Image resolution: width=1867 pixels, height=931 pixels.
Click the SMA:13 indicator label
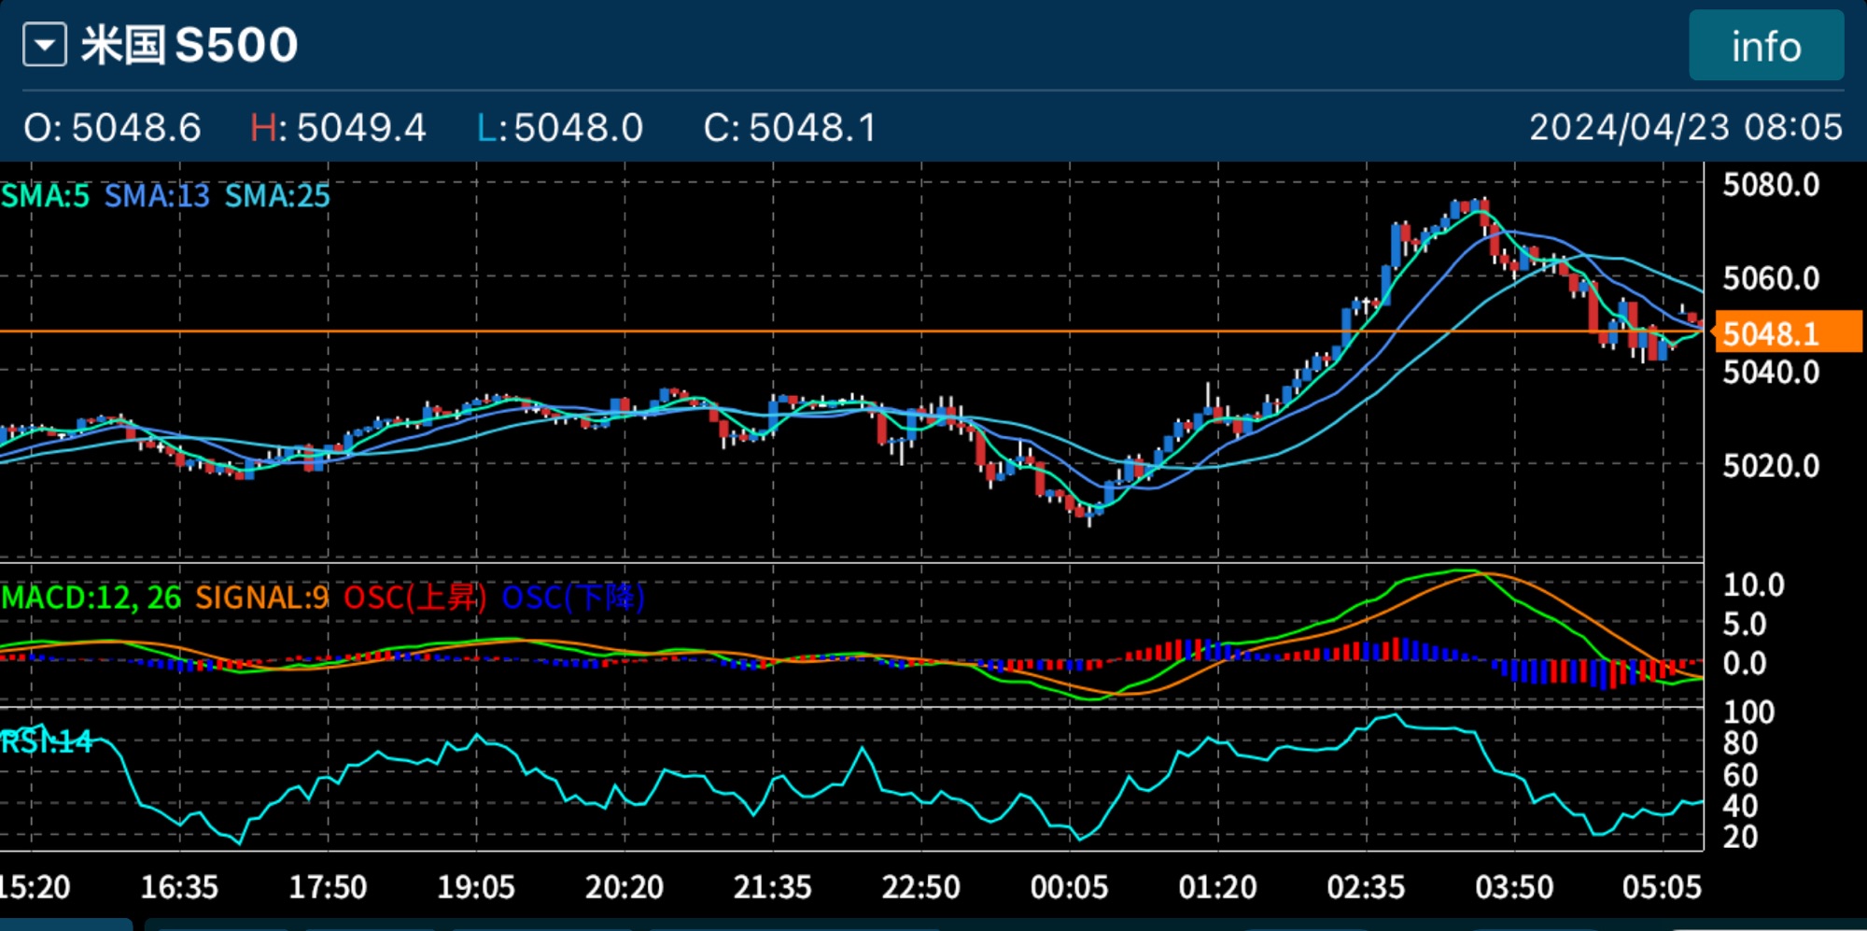tap(157, 196)
